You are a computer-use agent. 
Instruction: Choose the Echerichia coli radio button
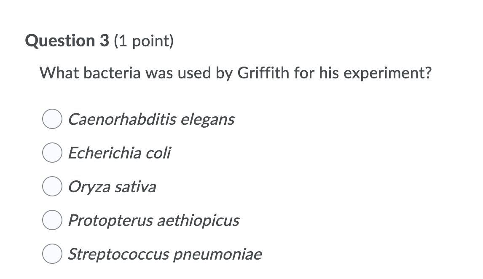52,153
